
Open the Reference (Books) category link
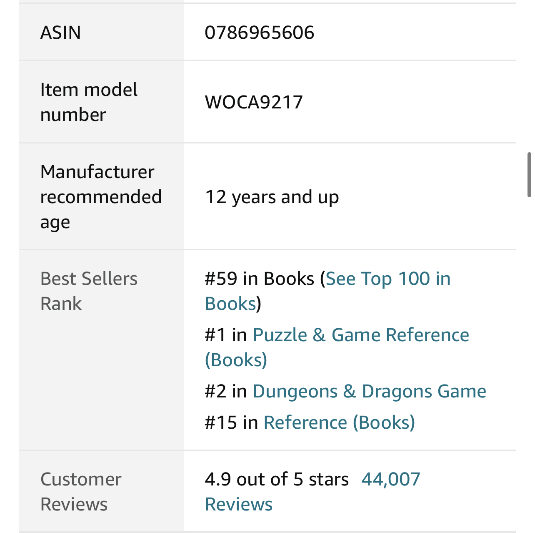[339, 423]
